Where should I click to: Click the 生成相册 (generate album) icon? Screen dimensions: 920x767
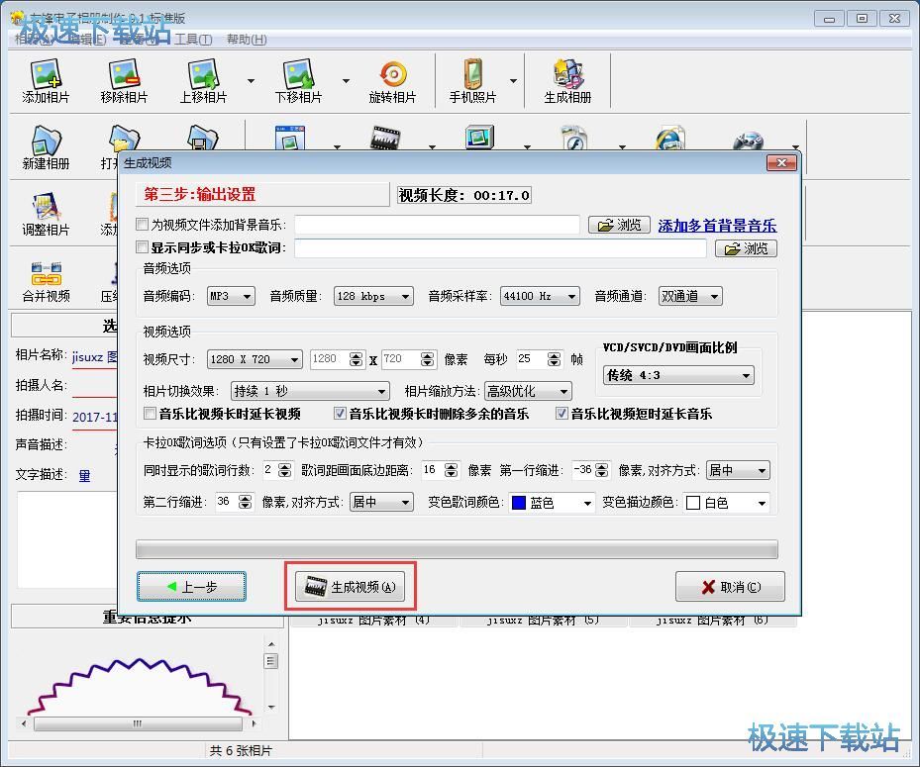tap(567, 81)
